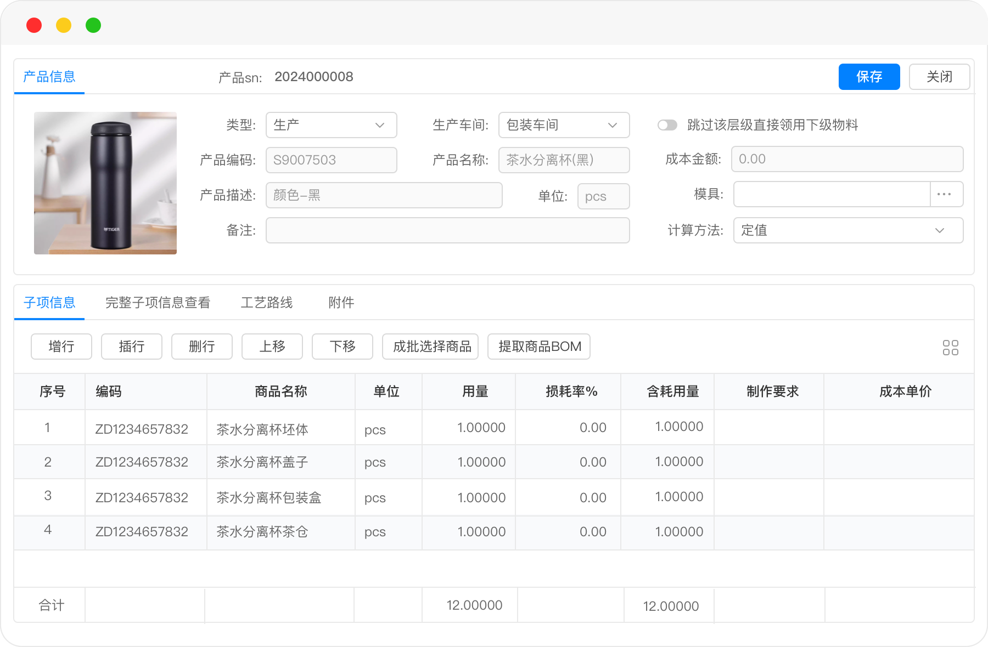Select row 茶水分离杯盖子
The height and width of the screenshot is (647, 988).
pos(494,462)
